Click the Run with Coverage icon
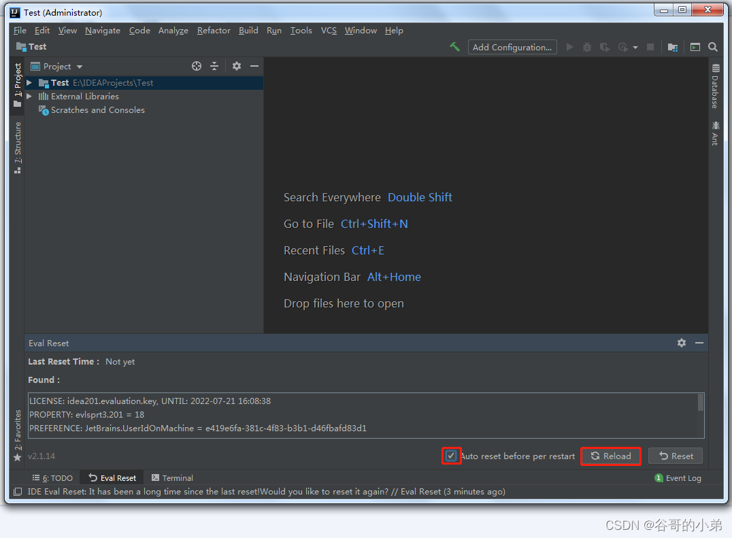732x538 pixels. [x=605, y=47]
